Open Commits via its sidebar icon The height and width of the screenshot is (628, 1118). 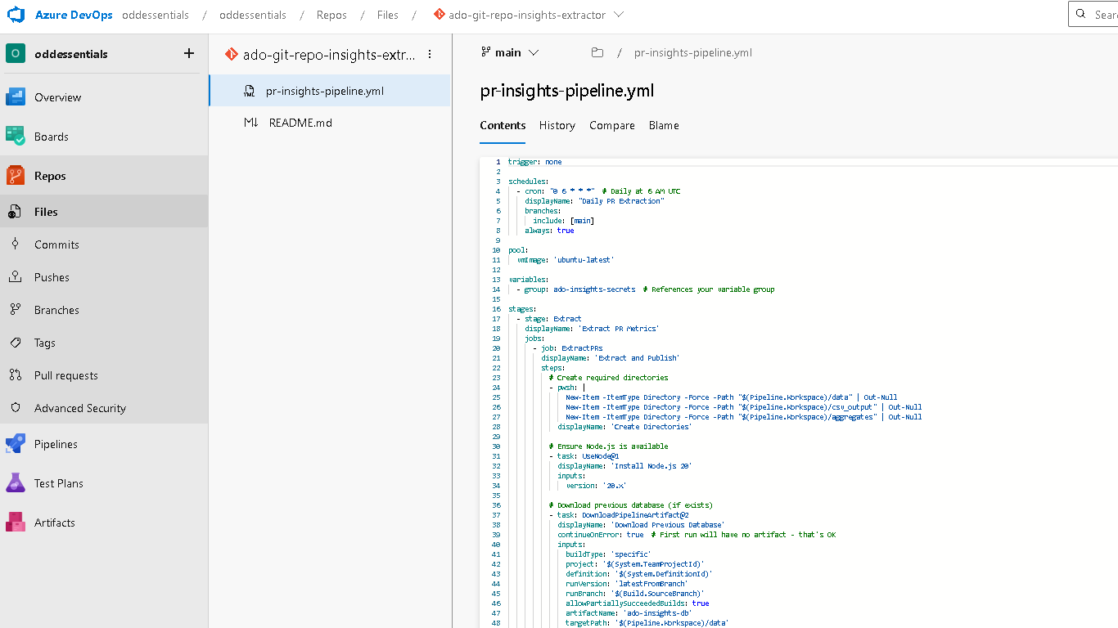pyautogui.click(x=15, y=244)
